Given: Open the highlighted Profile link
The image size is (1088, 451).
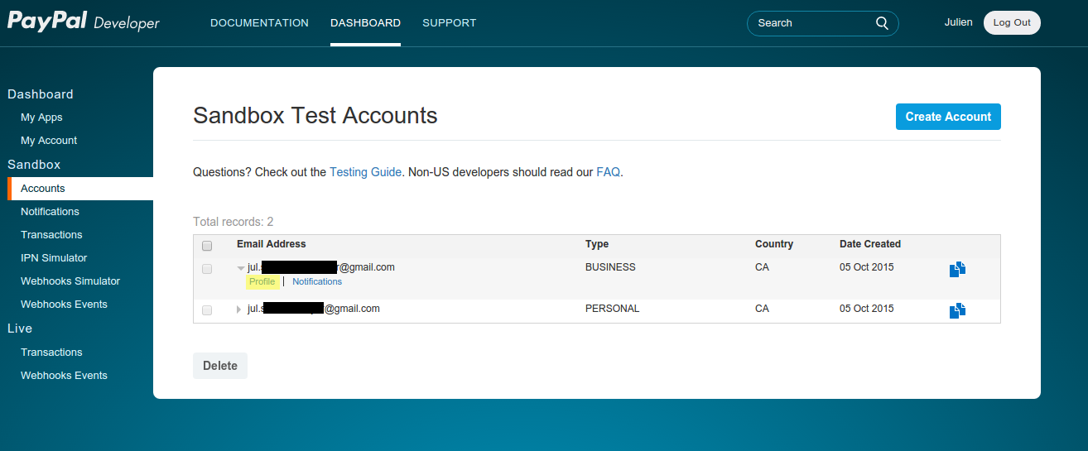Looking at the screenshot, I should (262, 282).
